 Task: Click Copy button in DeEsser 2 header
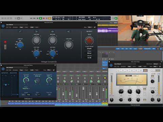21,70
